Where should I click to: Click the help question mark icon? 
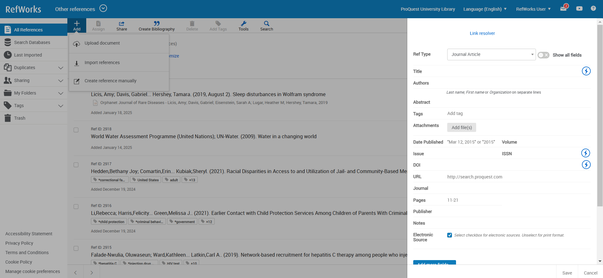[593, 8]
